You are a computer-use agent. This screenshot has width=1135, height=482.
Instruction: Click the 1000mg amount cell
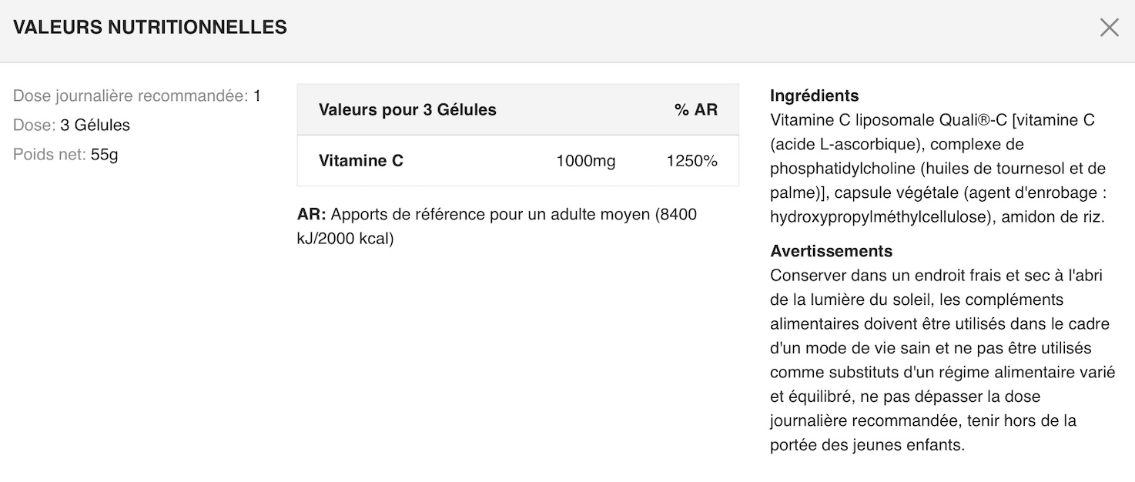click(x=585, y=161)
